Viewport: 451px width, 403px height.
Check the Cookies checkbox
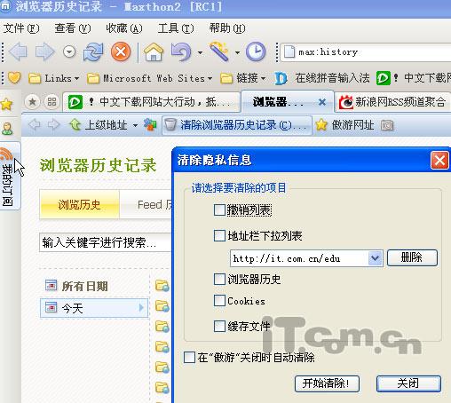219,301
